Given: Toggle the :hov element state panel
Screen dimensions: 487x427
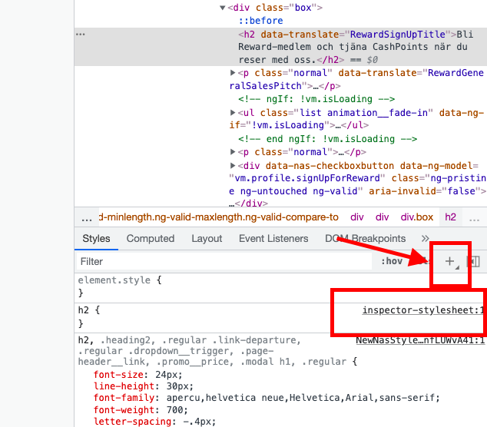Looking at the screenshot, I should point(392,261).
